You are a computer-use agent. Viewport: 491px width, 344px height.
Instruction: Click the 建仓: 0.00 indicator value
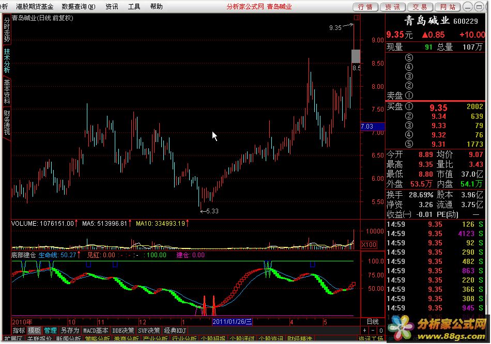(190, 255)
